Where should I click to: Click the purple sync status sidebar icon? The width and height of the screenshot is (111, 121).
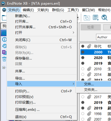point(4,52)
